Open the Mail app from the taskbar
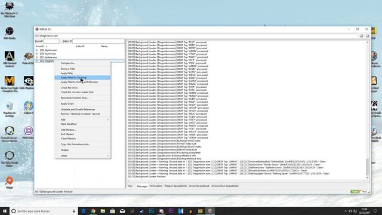The image size is (382, 215). [122, 211]
